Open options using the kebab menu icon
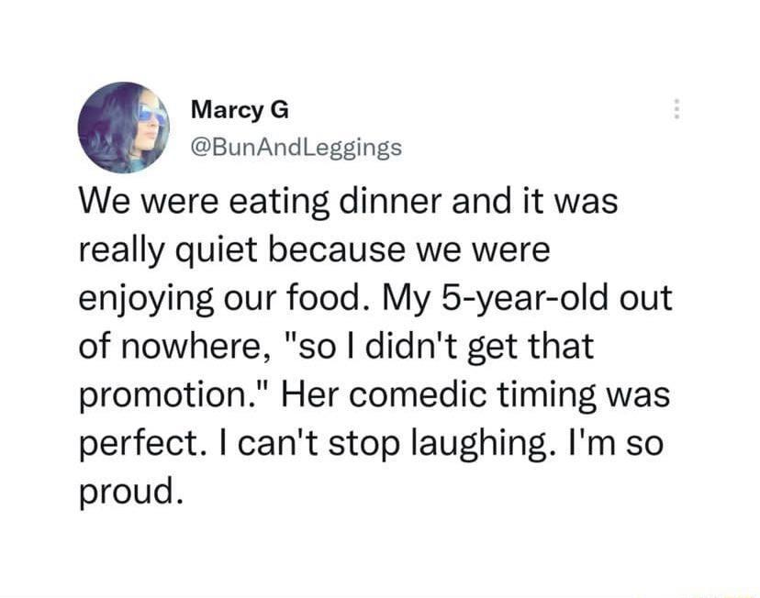760x598 pixels. tap(676, 107)
